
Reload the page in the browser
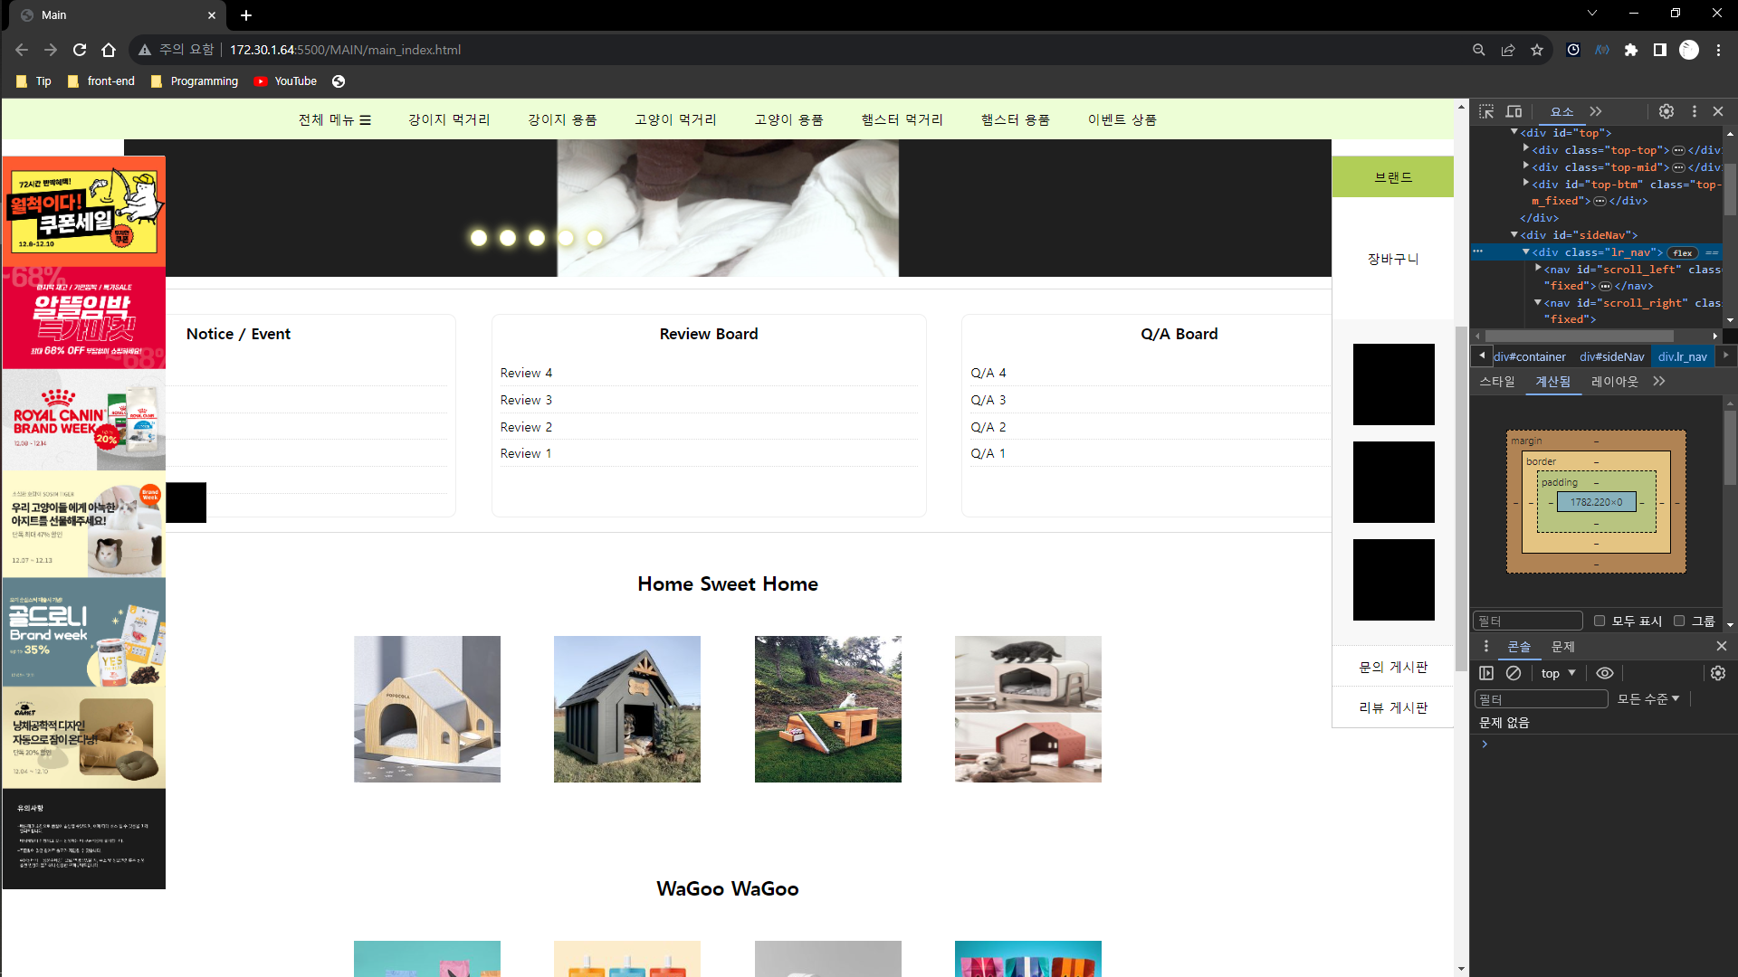[x=80, y=50]
